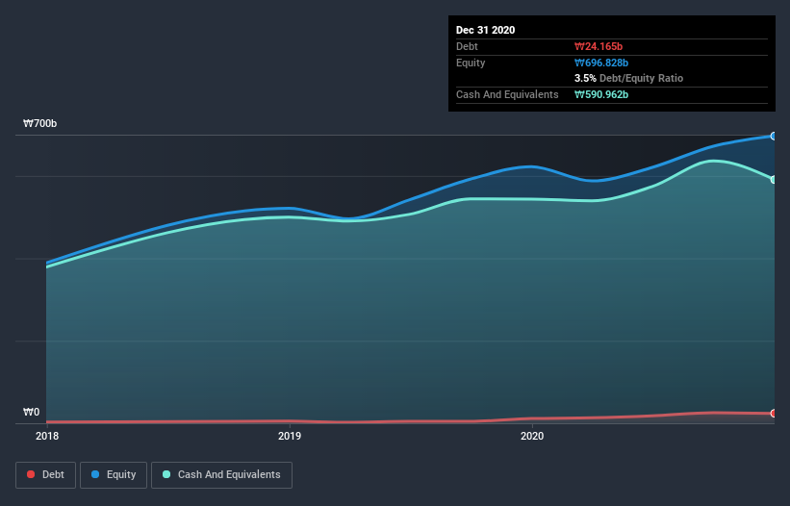Click the Equity row label in tooltip
Screen dimensions: 790x506
coord(471,63)
